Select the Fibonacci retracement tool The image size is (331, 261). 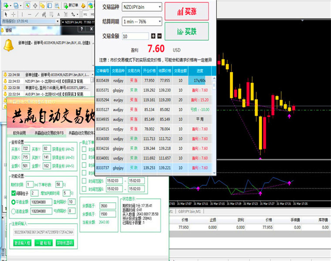51,14
